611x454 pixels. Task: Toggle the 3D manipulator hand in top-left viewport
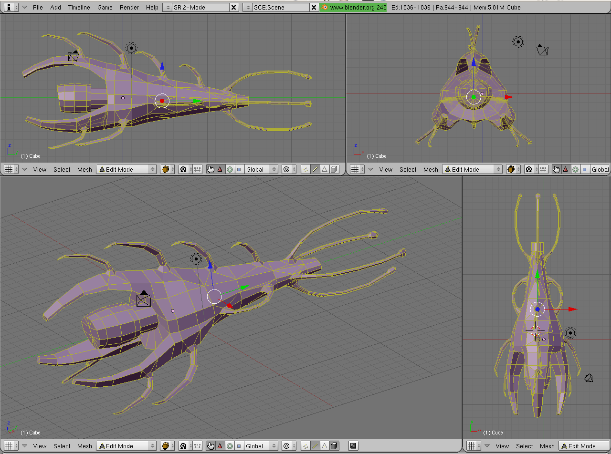(x=211, y=169)
